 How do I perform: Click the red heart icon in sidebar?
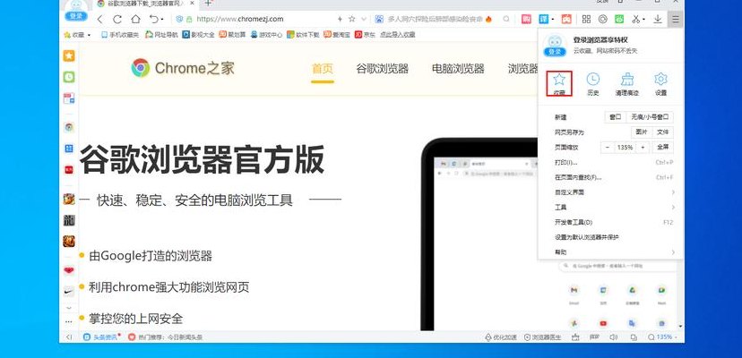[x=69, y=270]
